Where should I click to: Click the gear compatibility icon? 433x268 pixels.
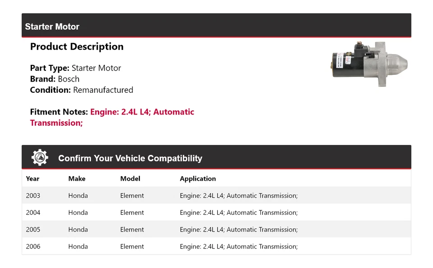(40, 158)
